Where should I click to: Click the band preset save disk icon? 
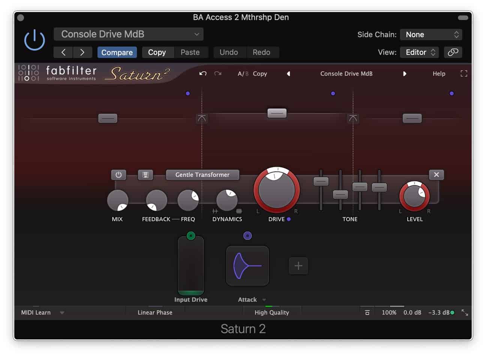tap(145, 175)
